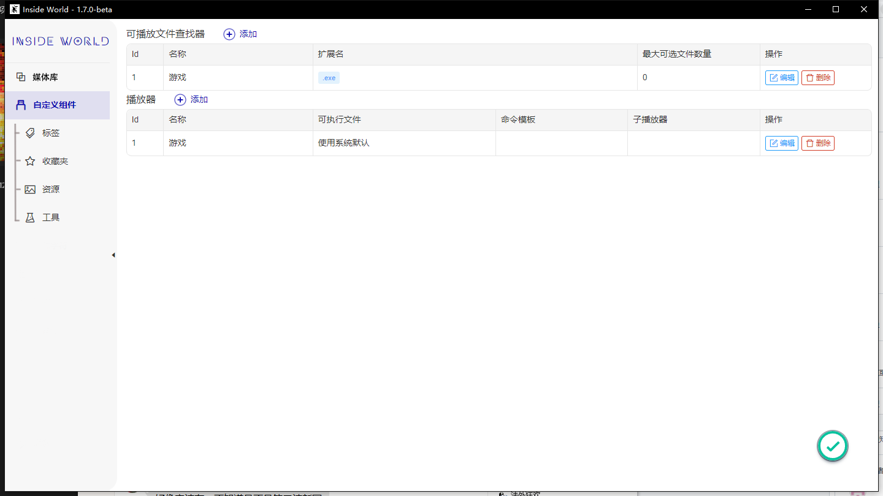
Task: Open the 资源 picture icon
Action: coord(31,189)
